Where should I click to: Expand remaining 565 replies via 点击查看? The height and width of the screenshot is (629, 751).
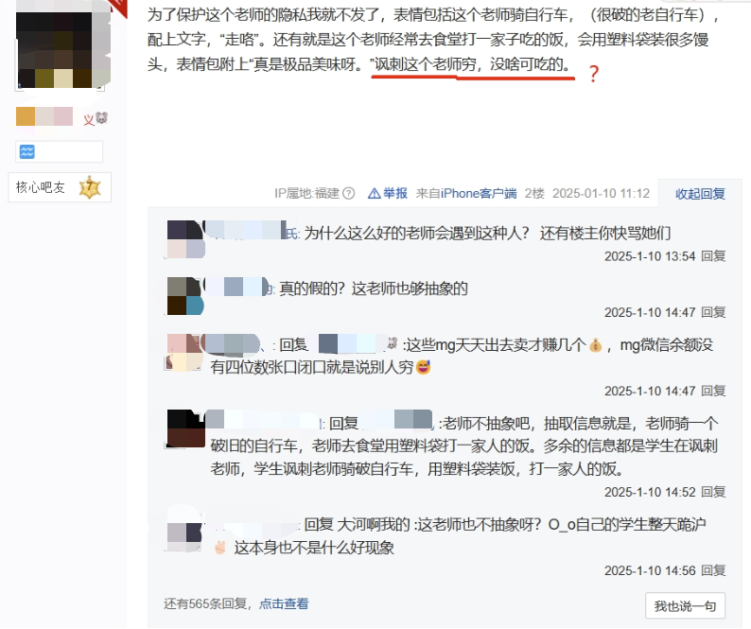[x=284, y=604]
